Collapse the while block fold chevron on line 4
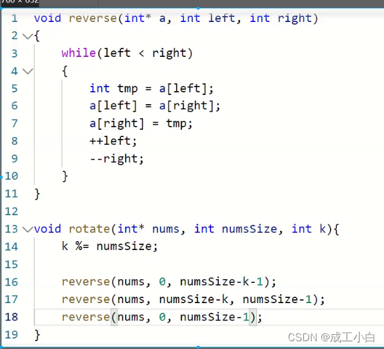Image resolution: width=384 pixels, height=349 pixels. [28, 71]
